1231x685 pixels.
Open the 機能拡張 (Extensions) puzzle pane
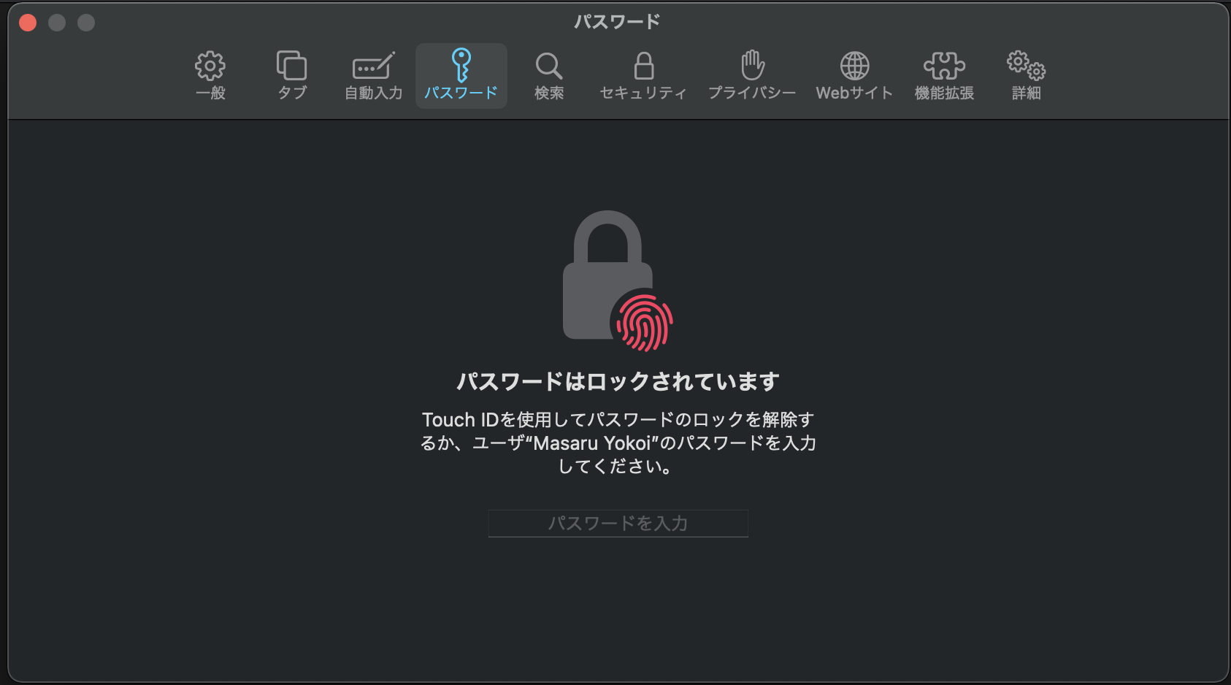(x=944, y=74)
